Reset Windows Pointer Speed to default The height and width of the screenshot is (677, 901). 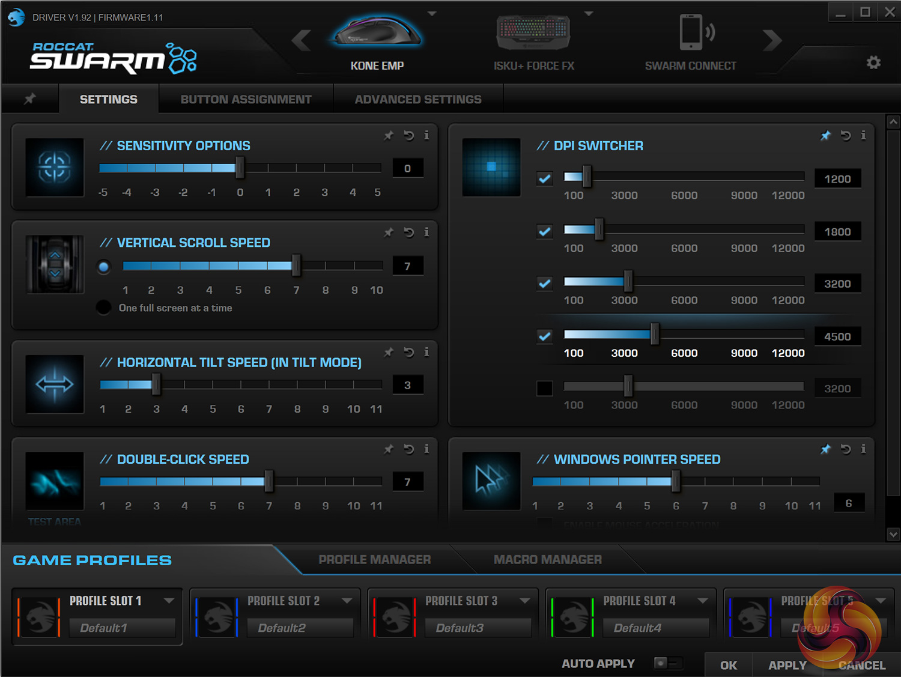pyautogui.click(x=846, y=449)
